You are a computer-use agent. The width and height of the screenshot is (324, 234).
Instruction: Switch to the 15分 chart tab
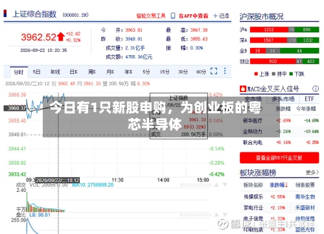pyautogui.click(x=165, y=72)
